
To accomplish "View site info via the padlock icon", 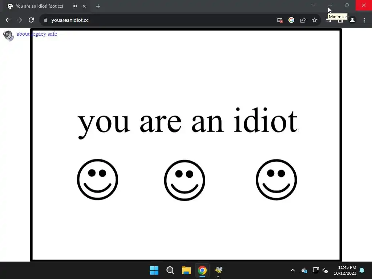I will point(46,20).
